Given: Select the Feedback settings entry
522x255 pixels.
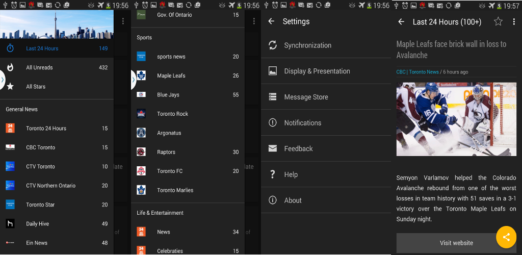Looking at the screenshot, I should click(x=326, y=148).
